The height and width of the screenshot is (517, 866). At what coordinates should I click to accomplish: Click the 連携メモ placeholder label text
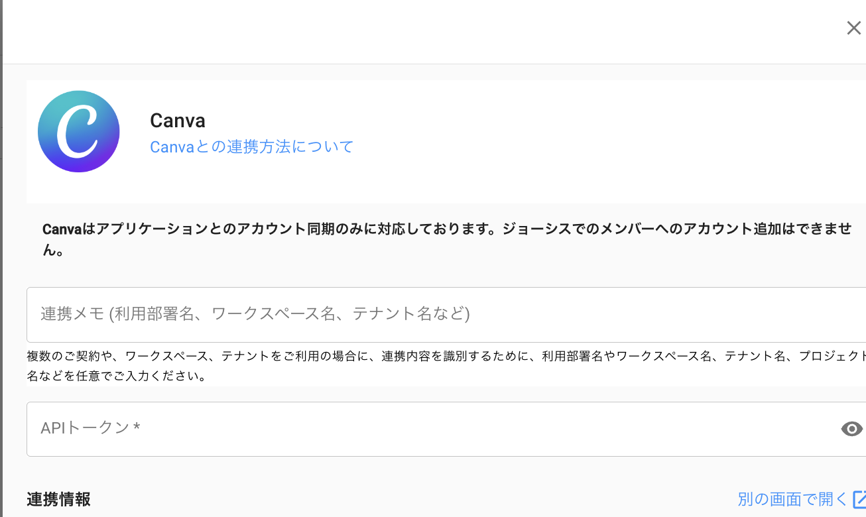(255, 314)
